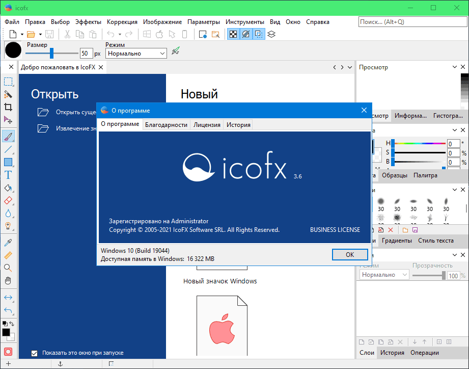The width and height of the screenshot is (469, 369).
Task: Expand the open folder dropdown arrow
Action: coord(40,35)
